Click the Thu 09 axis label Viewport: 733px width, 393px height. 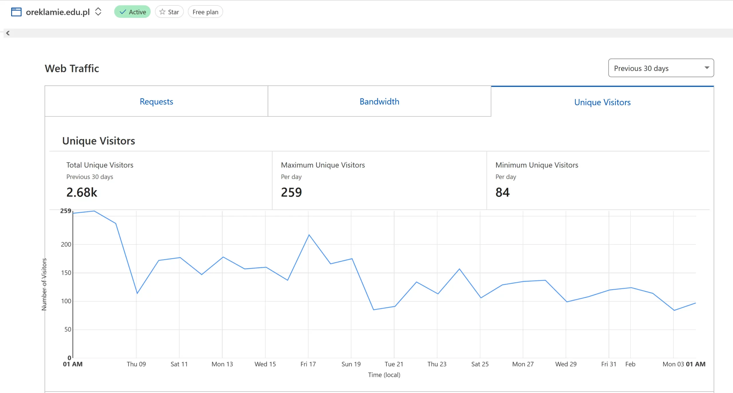coord(136,364)
